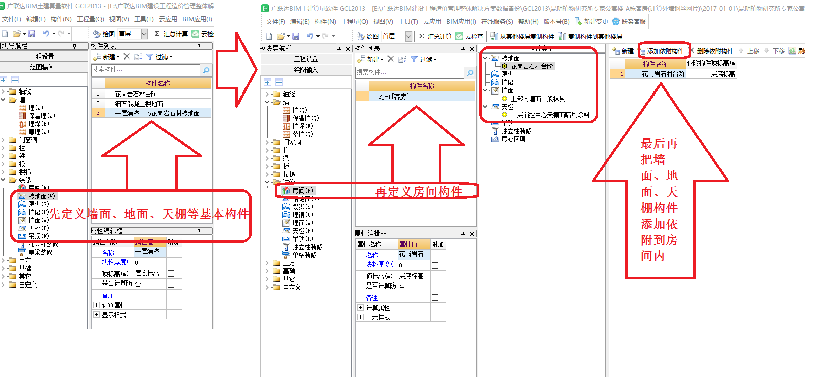
Task: Toggle 顶标高 checkbox in the left property editor
Action: (171, 273)
